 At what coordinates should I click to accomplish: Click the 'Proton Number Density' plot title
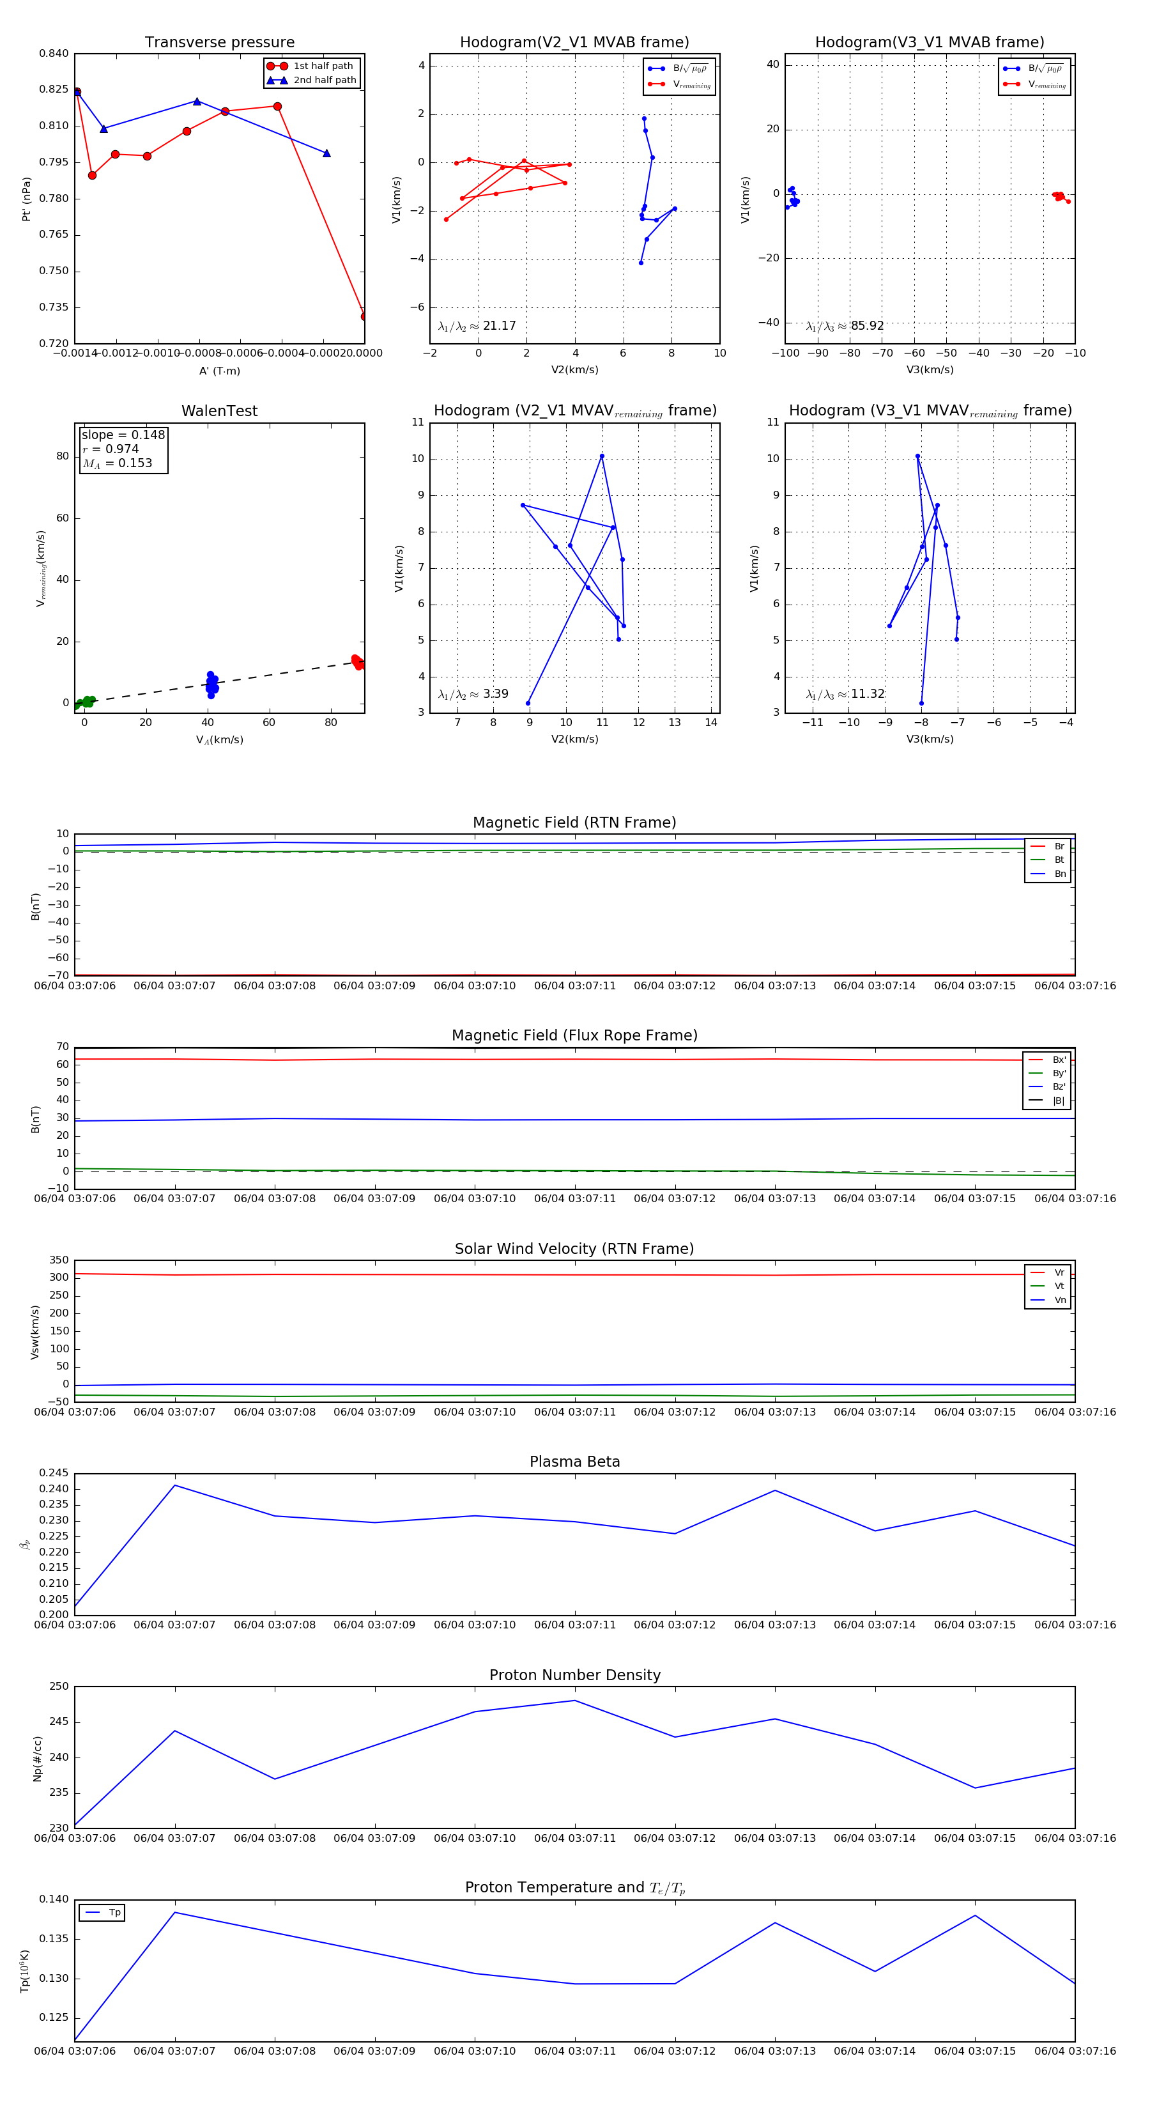[x=574, y=1675]
